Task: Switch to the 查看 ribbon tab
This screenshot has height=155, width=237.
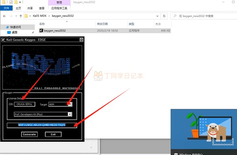Action: pos(42,8)
